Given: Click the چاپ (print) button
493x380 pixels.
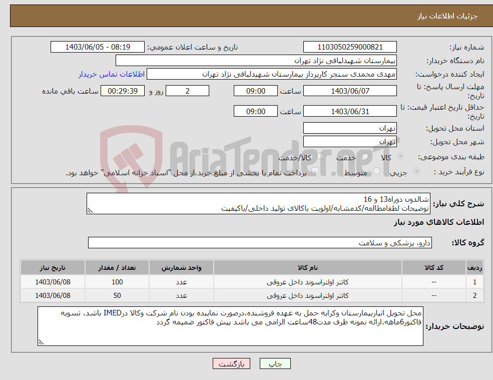Looking at the screenshot, I should 275,363.
